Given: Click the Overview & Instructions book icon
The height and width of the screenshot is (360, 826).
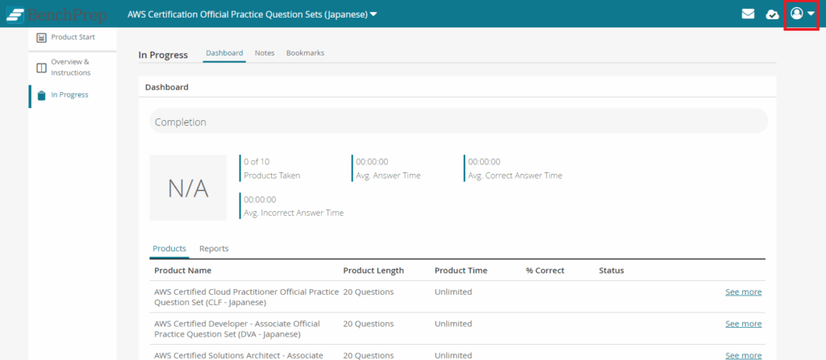Looking at the screenshot, I should (41, 67).
